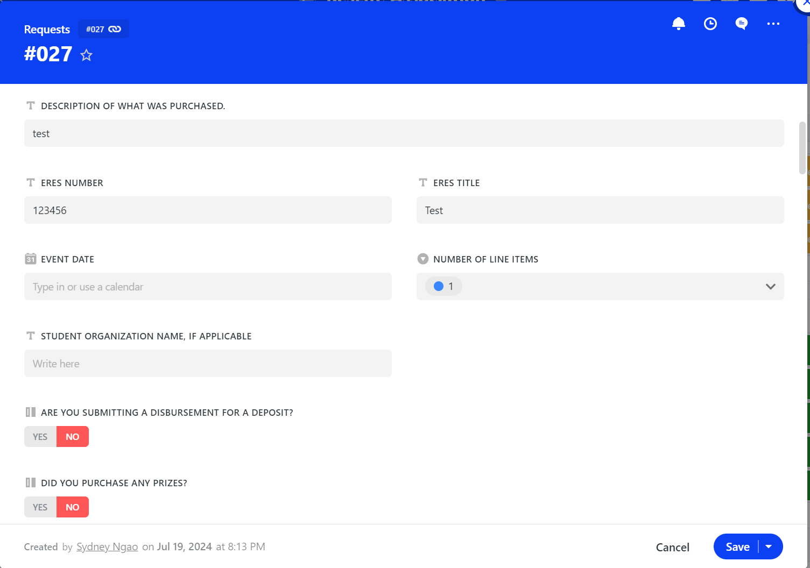
Task: Open Sydney Ngao's profile link
Action: click(107, 546)
